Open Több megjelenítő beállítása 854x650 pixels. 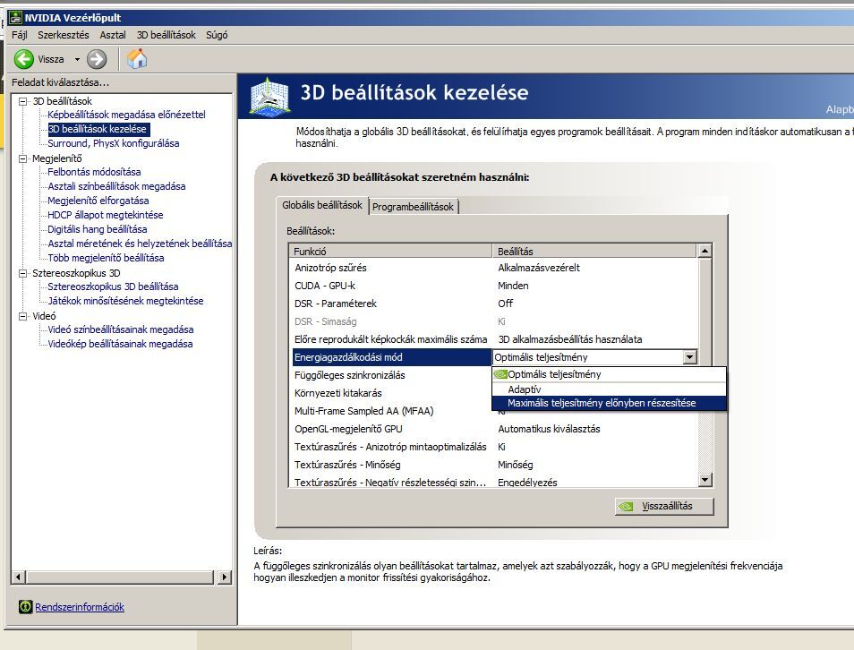(x=106, y=258)
